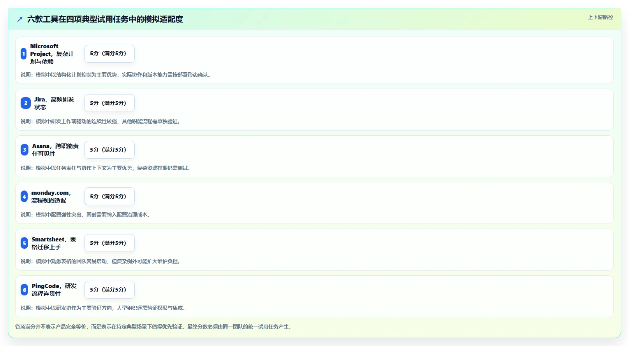
Task: Click the 5分 score pill for Asana
Action: click(109, 150)
